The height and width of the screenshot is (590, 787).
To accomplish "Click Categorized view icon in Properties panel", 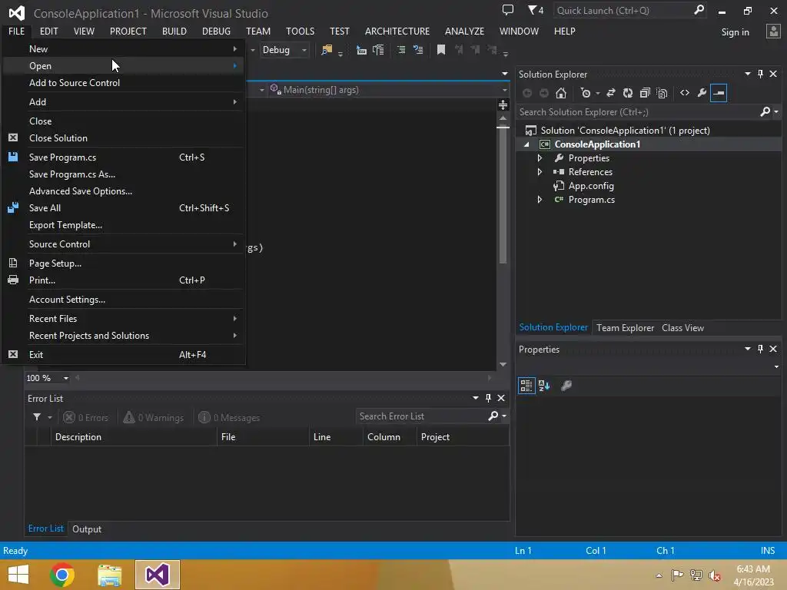I will pos(526,386).
